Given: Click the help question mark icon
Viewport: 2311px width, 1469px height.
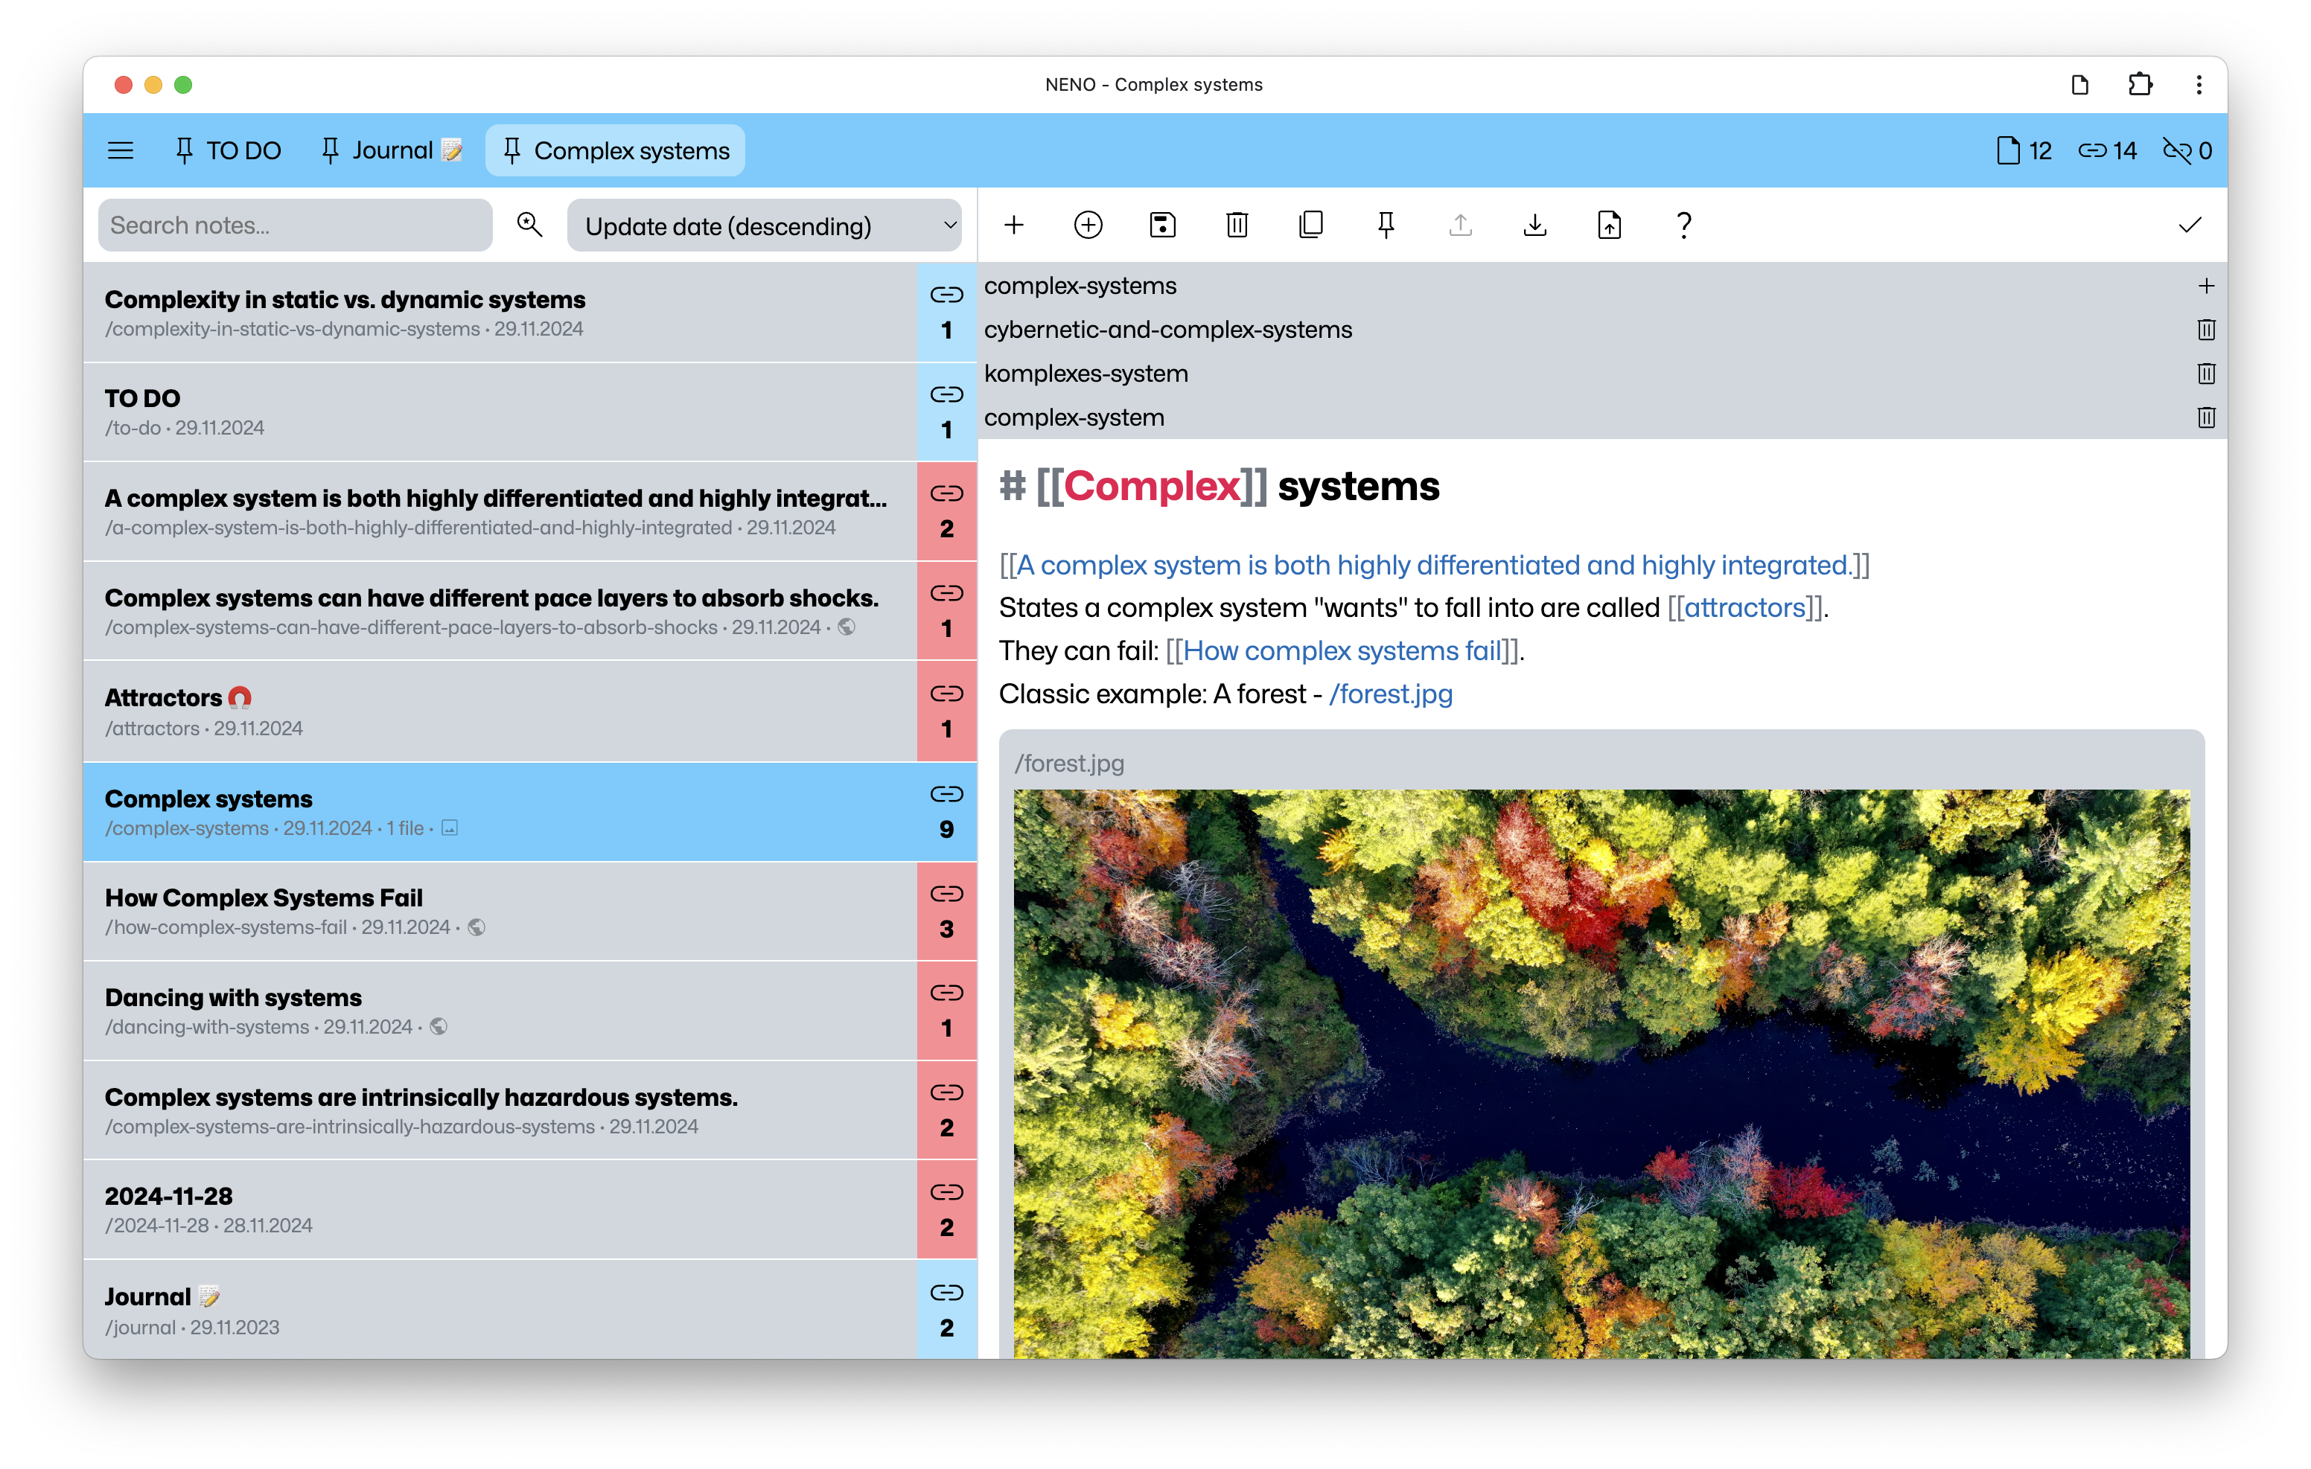Looking at the screenshot, I should (x=1683, y=224).
